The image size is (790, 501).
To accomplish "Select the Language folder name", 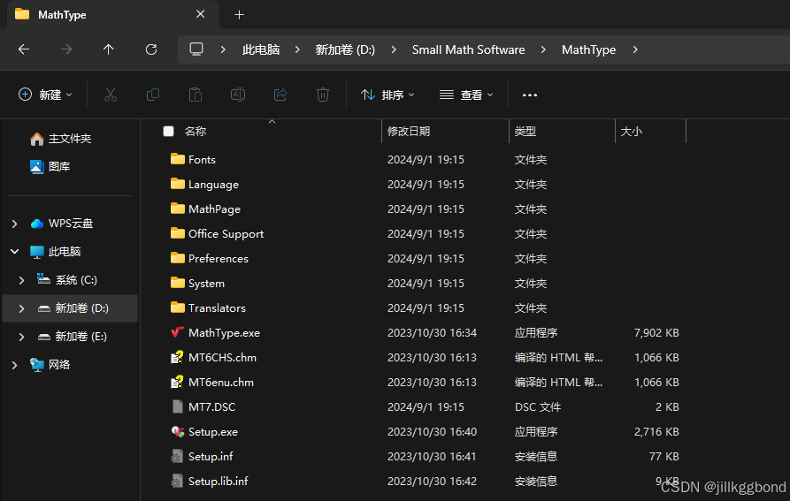I will [x=213, y=185].
